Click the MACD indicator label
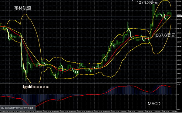Screen dimensions: 182x113 click(x=154, y=104)
